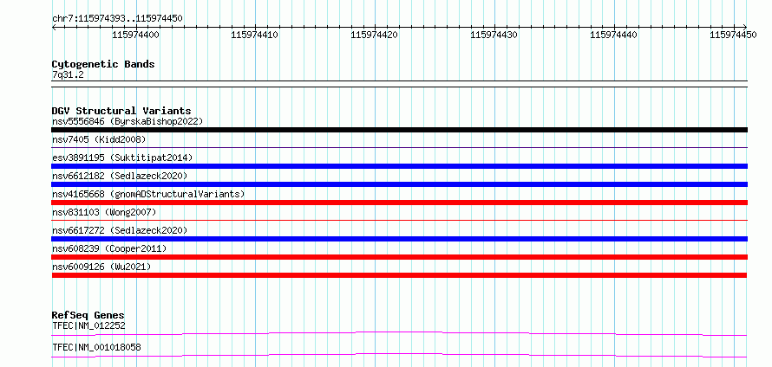Click ruler position 115974400
772x367 pixels.
pyautogui.click(x=135, y=35)
